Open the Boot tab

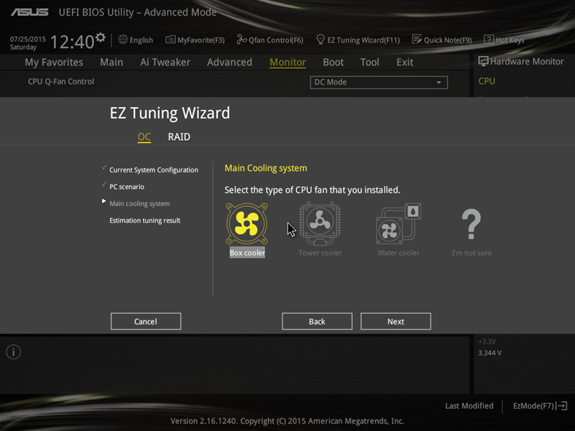point(333,62)
